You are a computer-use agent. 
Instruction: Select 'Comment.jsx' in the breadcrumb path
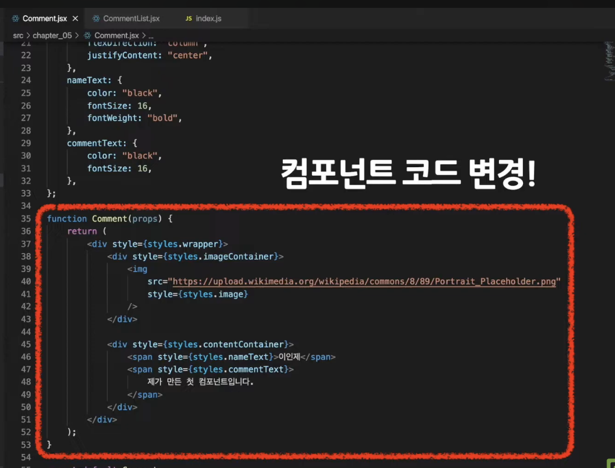coord(117,35)
